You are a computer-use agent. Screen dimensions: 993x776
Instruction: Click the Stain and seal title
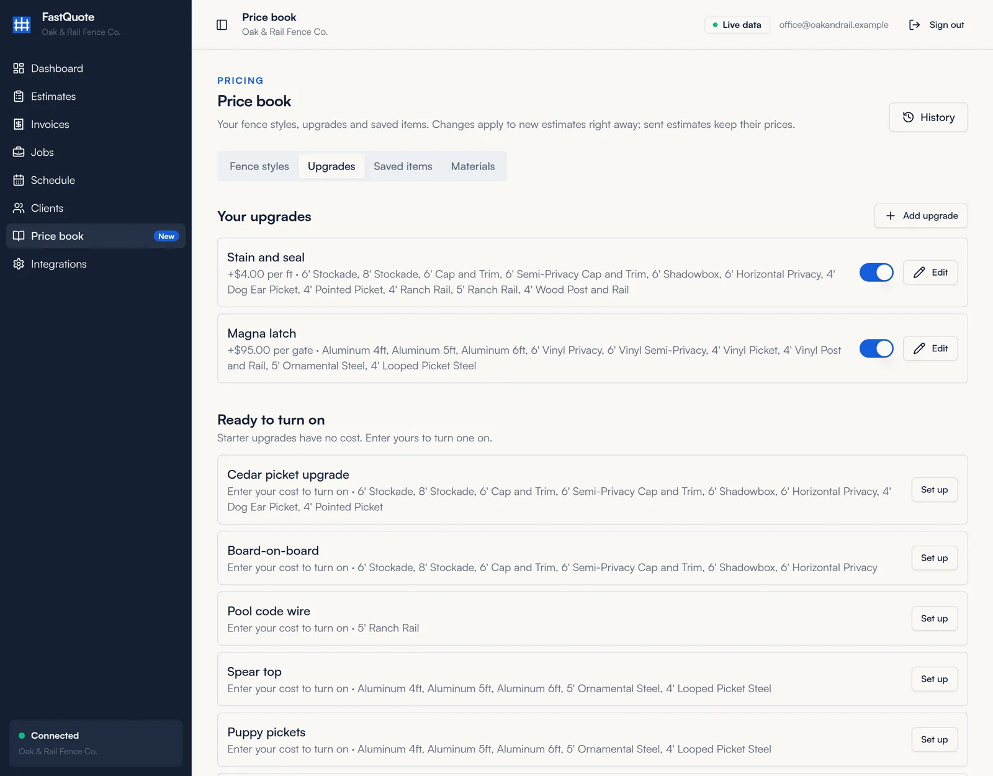[266, 257]
